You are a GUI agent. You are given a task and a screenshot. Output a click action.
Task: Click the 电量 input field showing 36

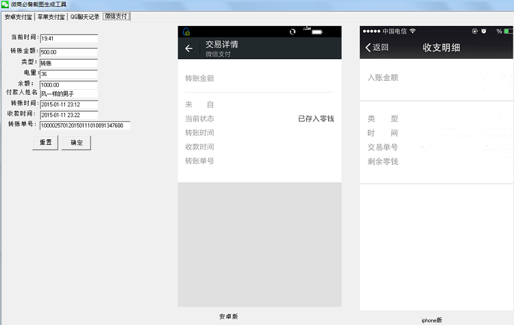point(69,74)
